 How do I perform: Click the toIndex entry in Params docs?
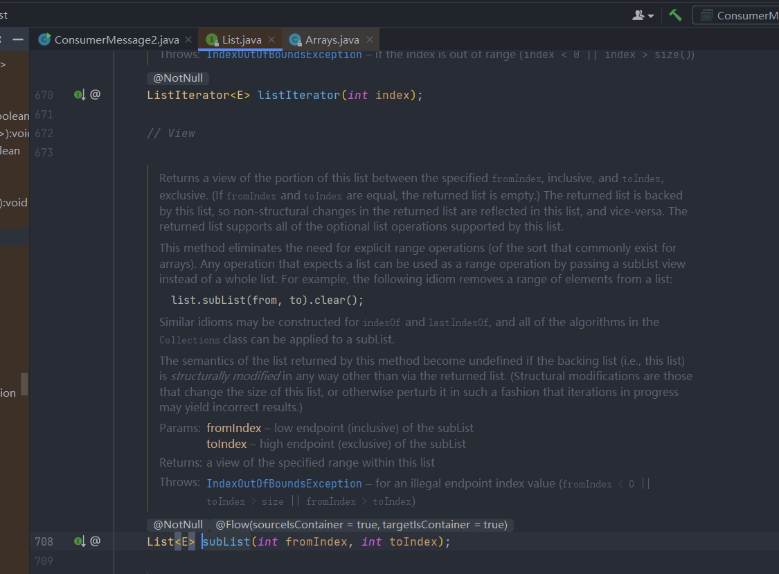point(226,444)
